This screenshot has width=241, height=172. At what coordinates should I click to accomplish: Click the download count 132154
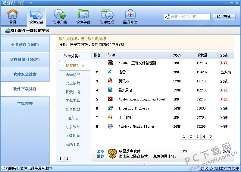click(x=202, y=63)
